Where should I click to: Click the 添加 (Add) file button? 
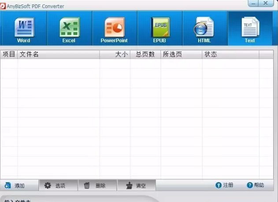pyautogui.click(x=19, y=185)
